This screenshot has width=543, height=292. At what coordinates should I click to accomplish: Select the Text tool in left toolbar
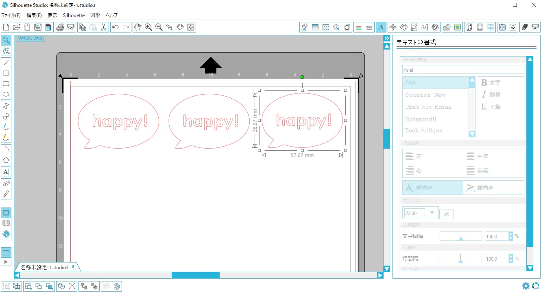pos(6,172)
